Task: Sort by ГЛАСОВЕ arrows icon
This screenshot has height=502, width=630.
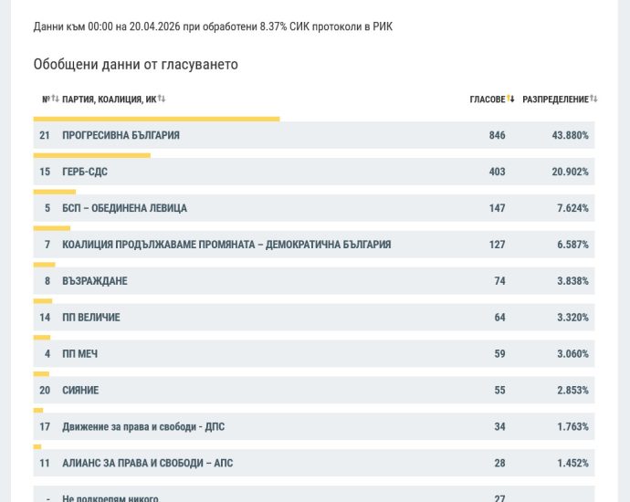Action: pos(510,99)
